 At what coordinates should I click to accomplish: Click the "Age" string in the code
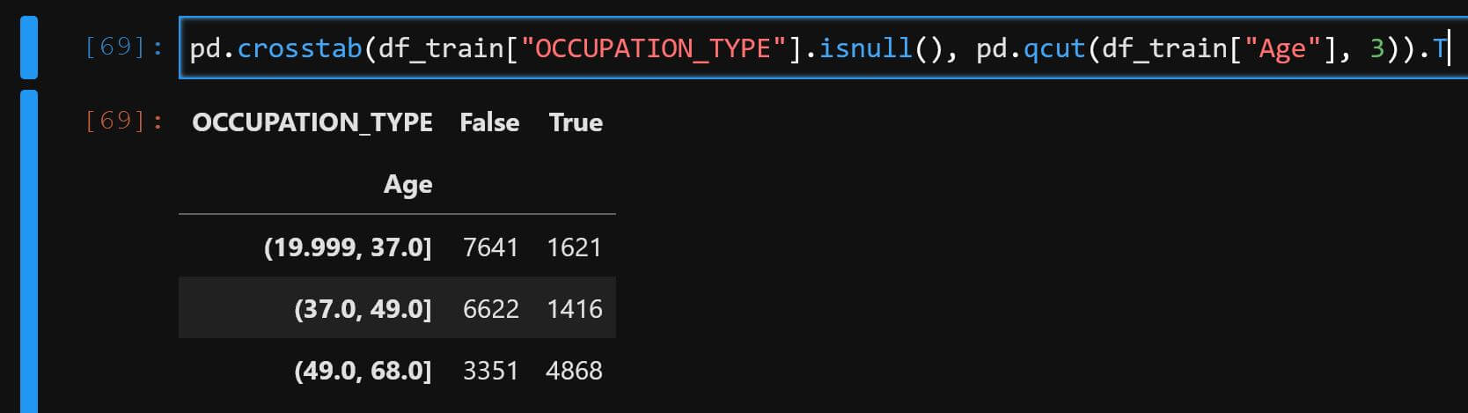1282,48
